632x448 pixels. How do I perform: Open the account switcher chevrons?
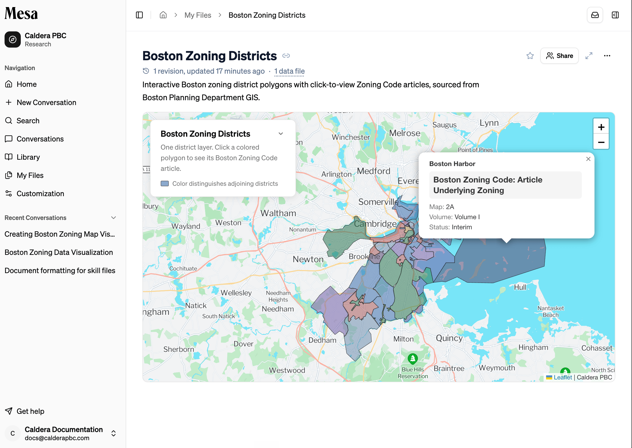click(x=113, y=433)
